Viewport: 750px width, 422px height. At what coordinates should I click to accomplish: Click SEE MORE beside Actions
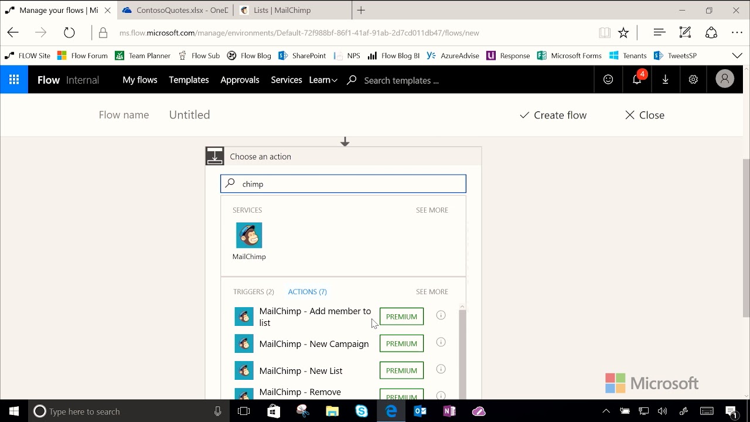pos(432,292)
